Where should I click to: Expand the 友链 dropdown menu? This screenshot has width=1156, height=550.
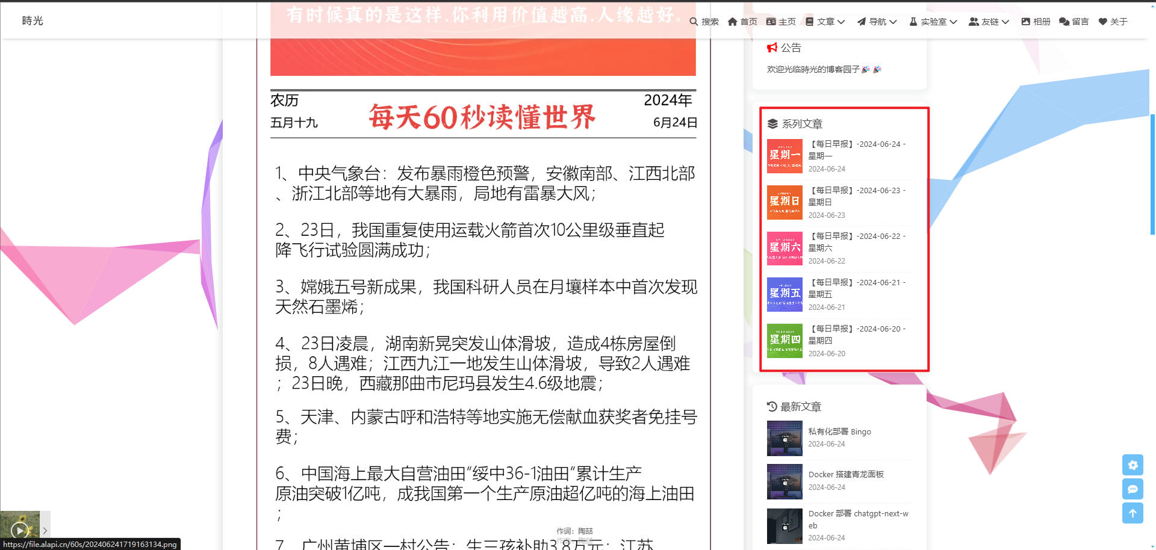coord(989,22)
